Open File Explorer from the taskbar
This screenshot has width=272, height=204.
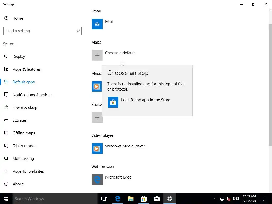130,199
